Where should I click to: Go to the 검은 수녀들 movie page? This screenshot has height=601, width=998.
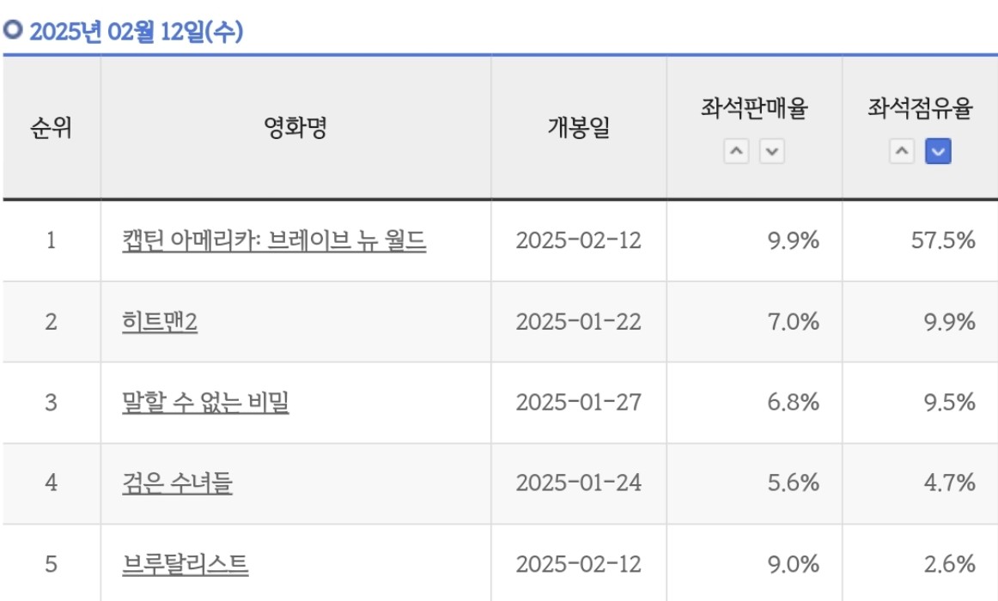coord(177,483)
